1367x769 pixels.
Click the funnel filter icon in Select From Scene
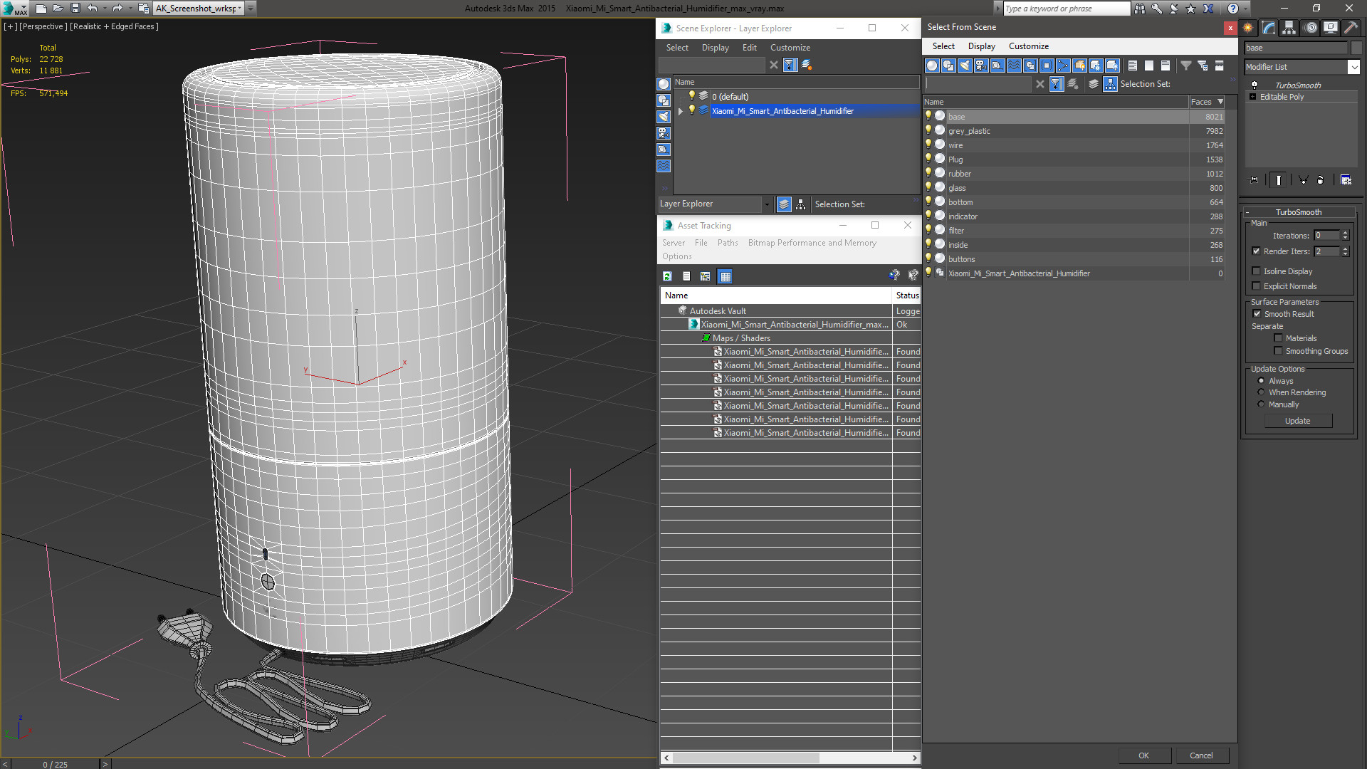click(x=1186, y=66)
